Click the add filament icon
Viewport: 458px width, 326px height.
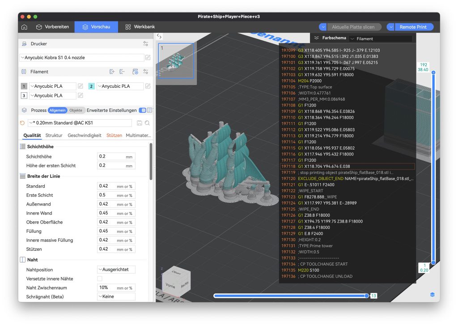click(x=112, y=72)
